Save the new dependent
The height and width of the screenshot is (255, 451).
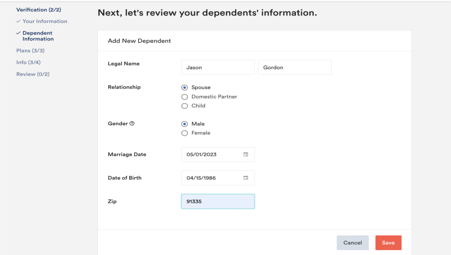(388, 243)
